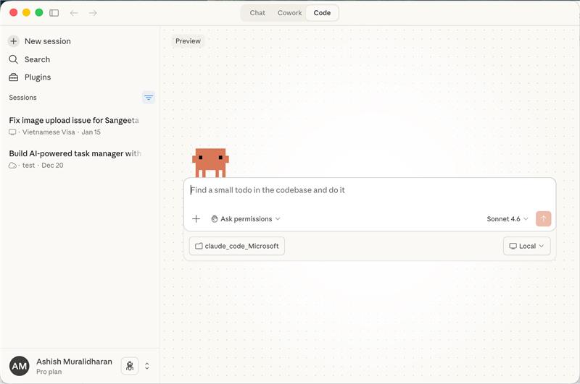This screenshot has width=580, height=384.
Task: Click the red close window button
Action: [x=13, y=12]
